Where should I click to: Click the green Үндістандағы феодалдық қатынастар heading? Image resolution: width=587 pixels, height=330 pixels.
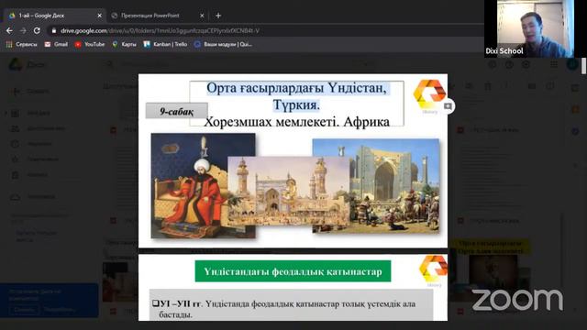pyautogui.click(x=293, y=271)
